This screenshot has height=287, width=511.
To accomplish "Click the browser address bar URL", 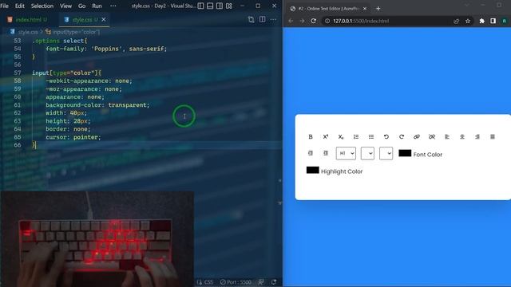I will tap(361, 21).
